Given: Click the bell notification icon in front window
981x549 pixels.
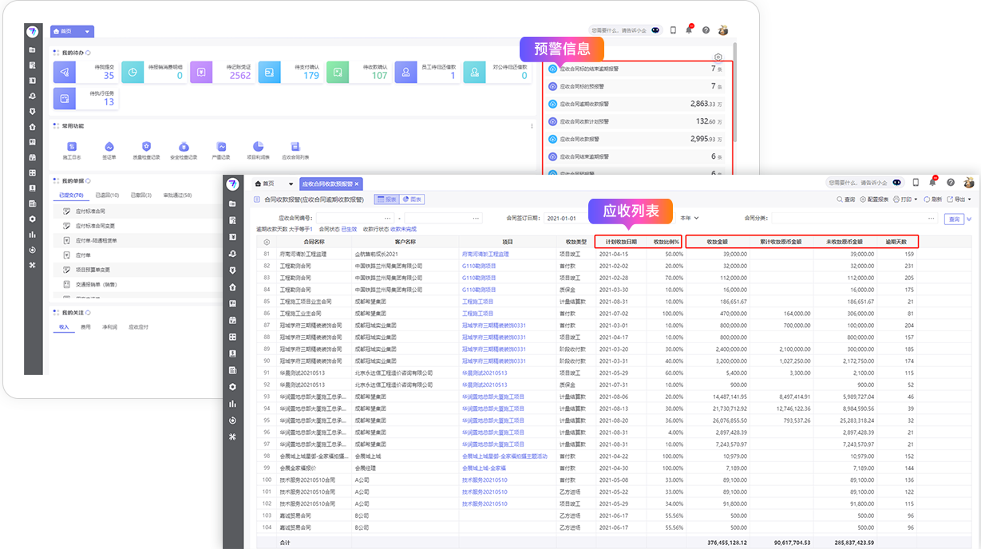Looking at the screenshot, I should (932, 183).
